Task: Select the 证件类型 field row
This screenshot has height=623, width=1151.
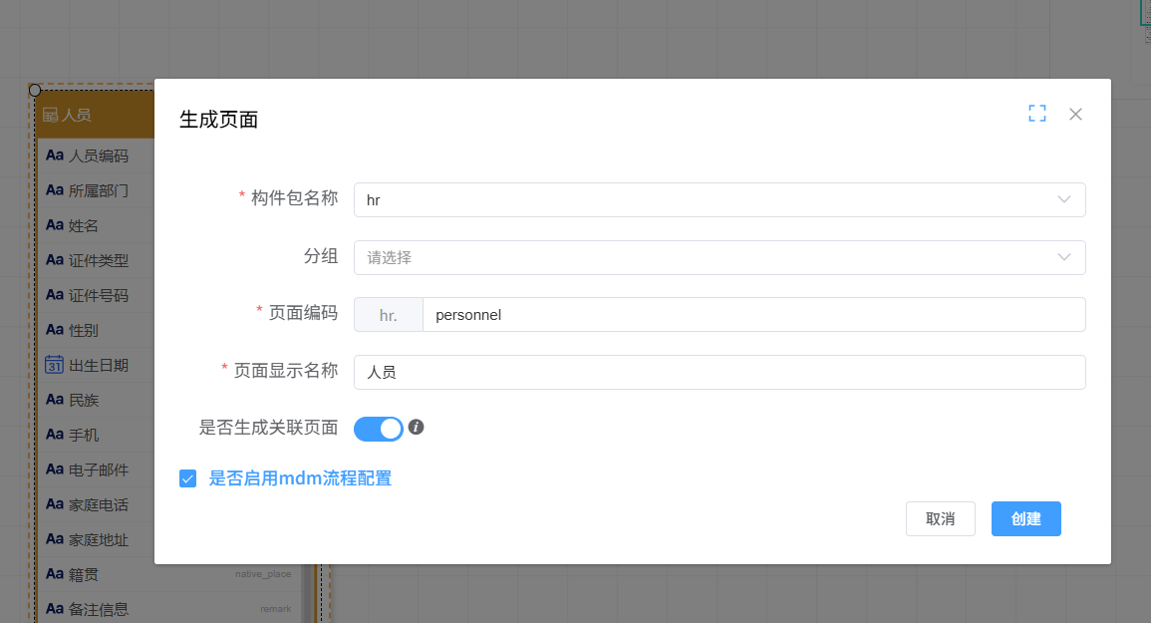Action: pos(96,260)
